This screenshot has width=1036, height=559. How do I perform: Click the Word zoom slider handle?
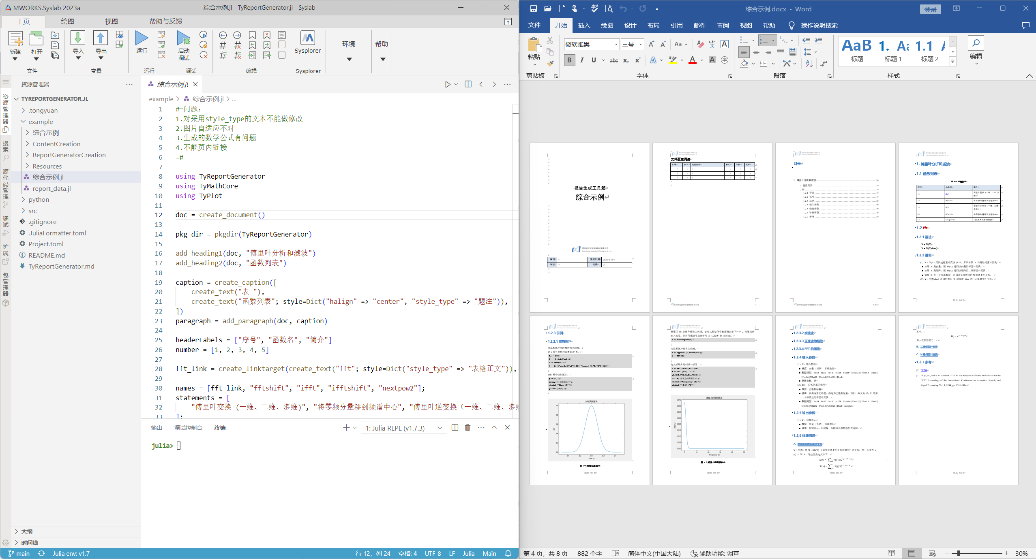(x=959, y=553)
